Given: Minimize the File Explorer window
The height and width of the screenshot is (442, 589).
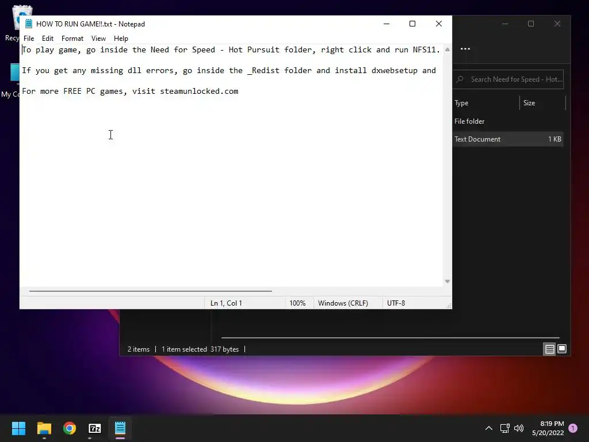Looking at the screenshot, I should [x=505, y=24].
